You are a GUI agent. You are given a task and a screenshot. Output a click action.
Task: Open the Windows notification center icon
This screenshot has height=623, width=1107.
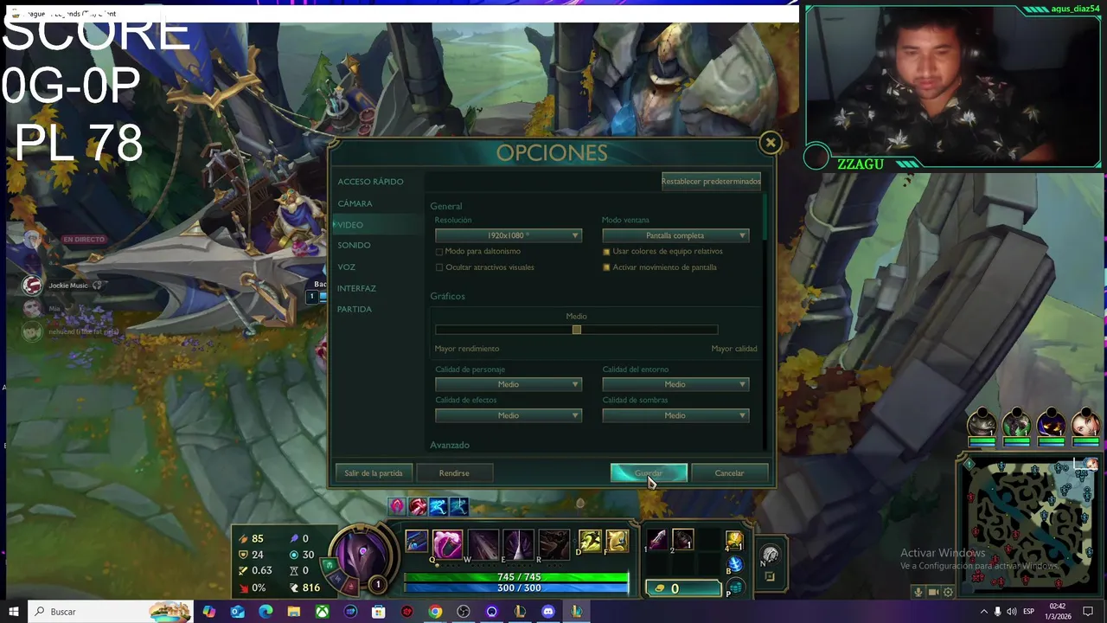coord(1088,612)
